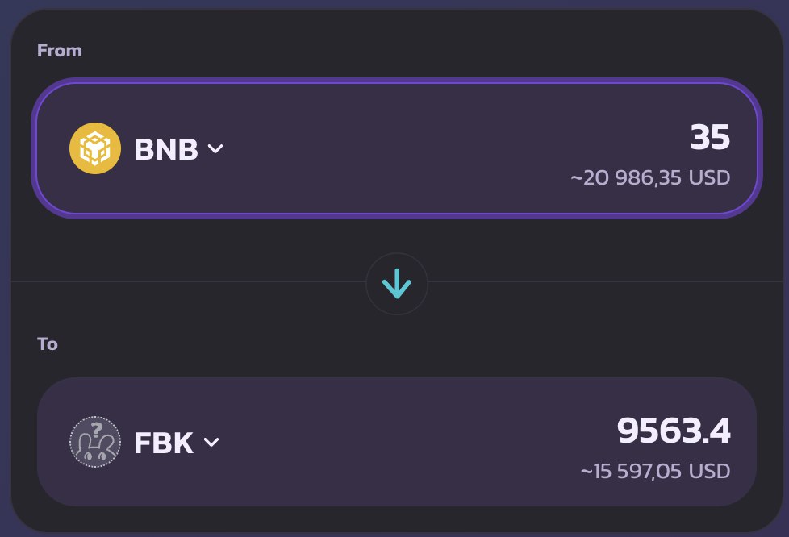789x537 pixels.
Task: Open the FBK token selector label
Action: pos(164,443)
